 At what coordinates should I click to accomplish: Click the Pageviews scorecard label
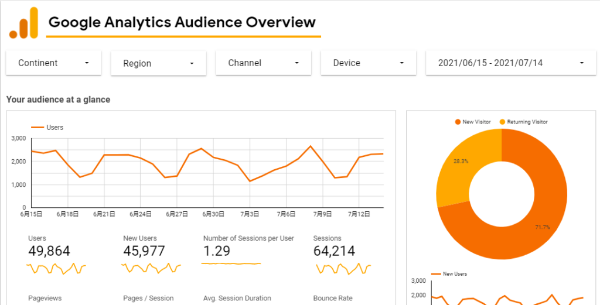pos(45,299)
